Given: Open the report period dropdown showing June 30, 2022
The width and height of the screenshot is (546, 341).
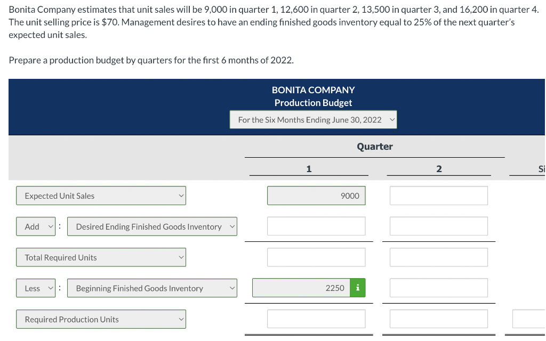Looking at the screenshot, I should [x=313, y=119].
